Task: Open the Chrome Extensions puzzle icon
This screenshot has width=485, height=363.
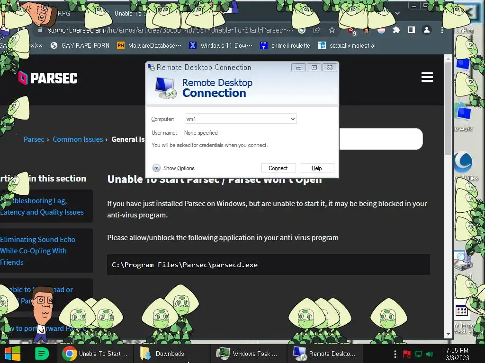Action: (396, 30)
